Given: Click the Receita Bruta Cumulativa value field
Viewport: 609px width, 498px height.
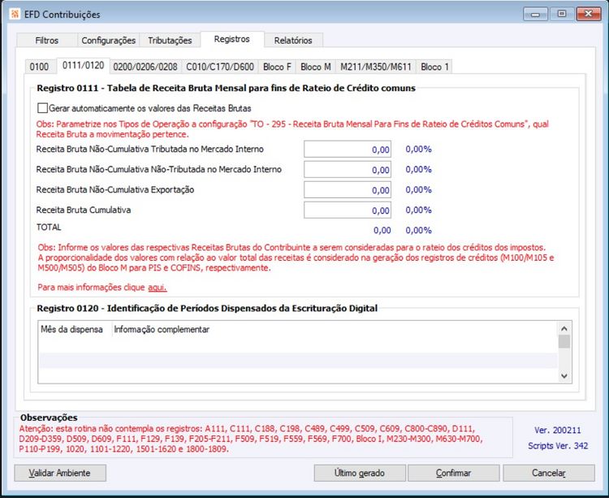Looking at the screenshot, I should coord(348,210).
